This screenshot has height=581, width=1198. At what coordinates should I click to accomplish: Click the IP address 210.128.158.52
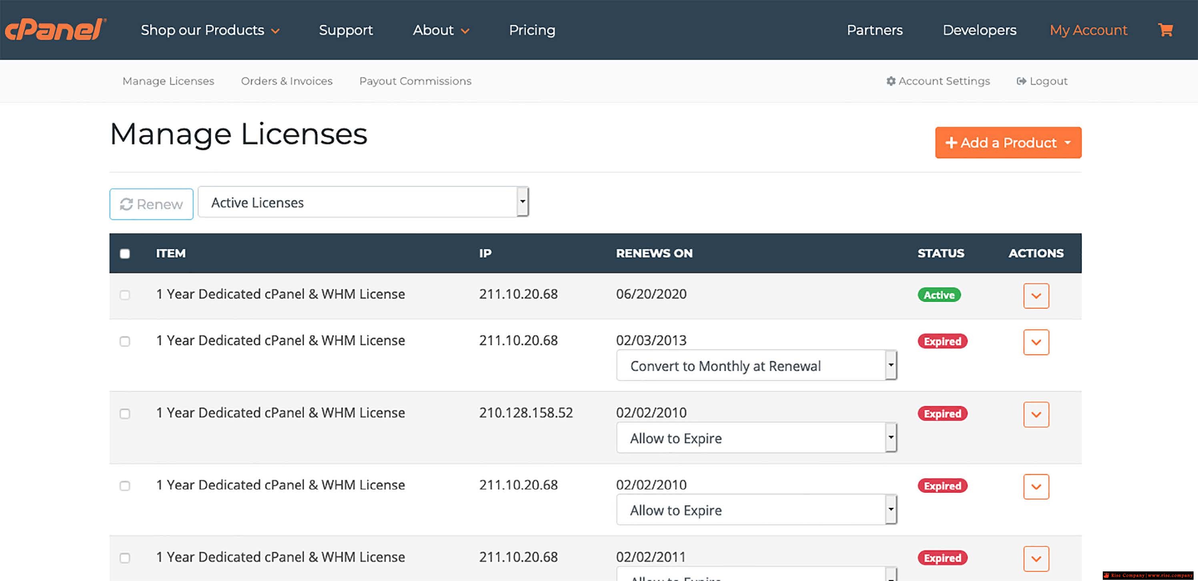pos(526,412)
